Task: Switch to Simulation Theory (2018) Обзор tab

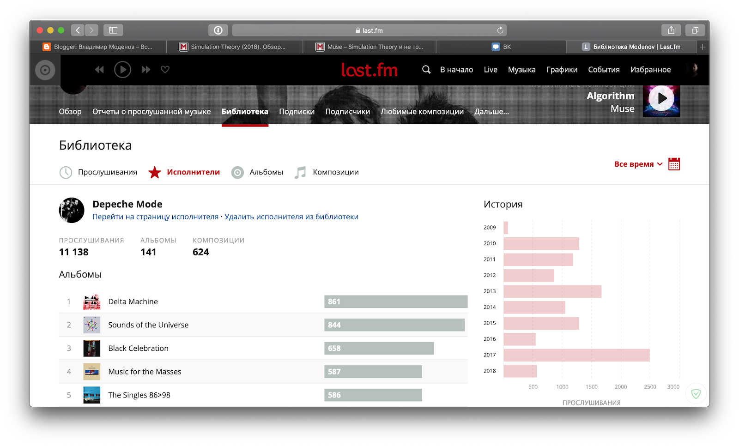Action: tap(234, 47)
